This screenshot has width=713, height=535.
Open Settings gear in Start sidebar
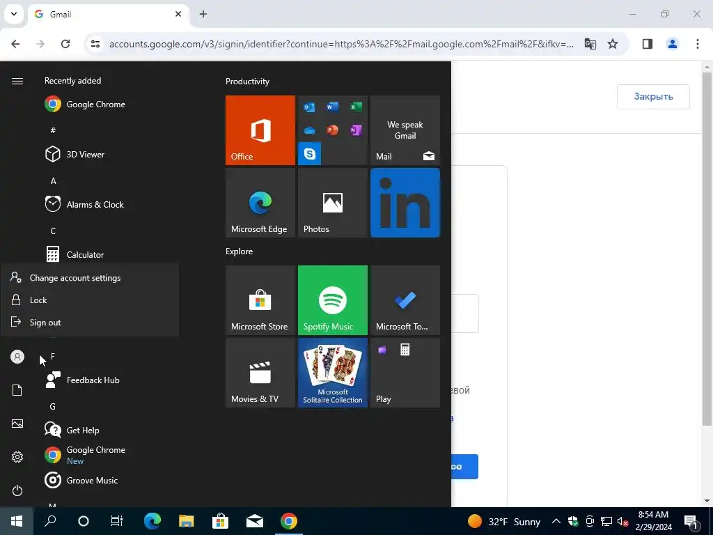[17, 457]
